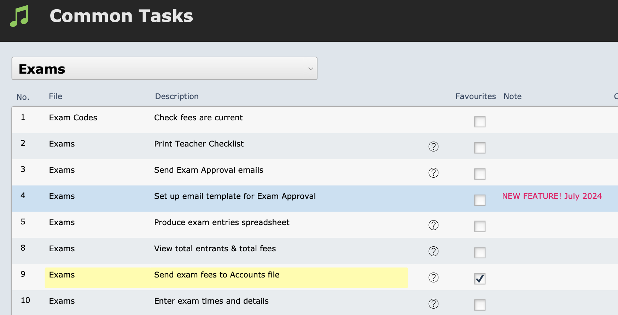Open help for Send Exam Approval emails
The height and width of the screenshot is (315, 618).
tap(433, 173)
